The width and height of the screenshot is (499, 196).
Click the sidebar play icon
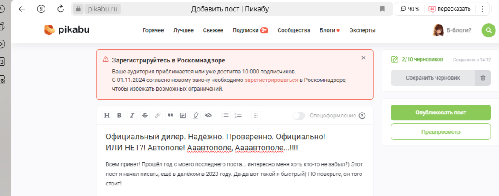click(x=3, y=44)
